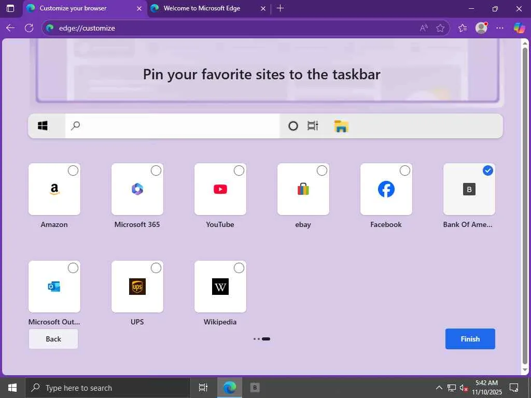The height and width of the screenshot is (398, 531).
Task: Tick the Facebook pin checkbox
Action: 405,170
